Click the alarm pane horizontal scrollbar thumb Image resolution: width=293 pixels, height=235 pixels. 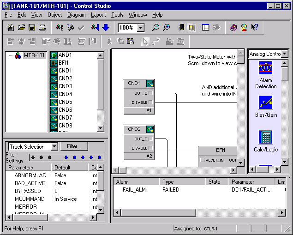click(158, 213)
